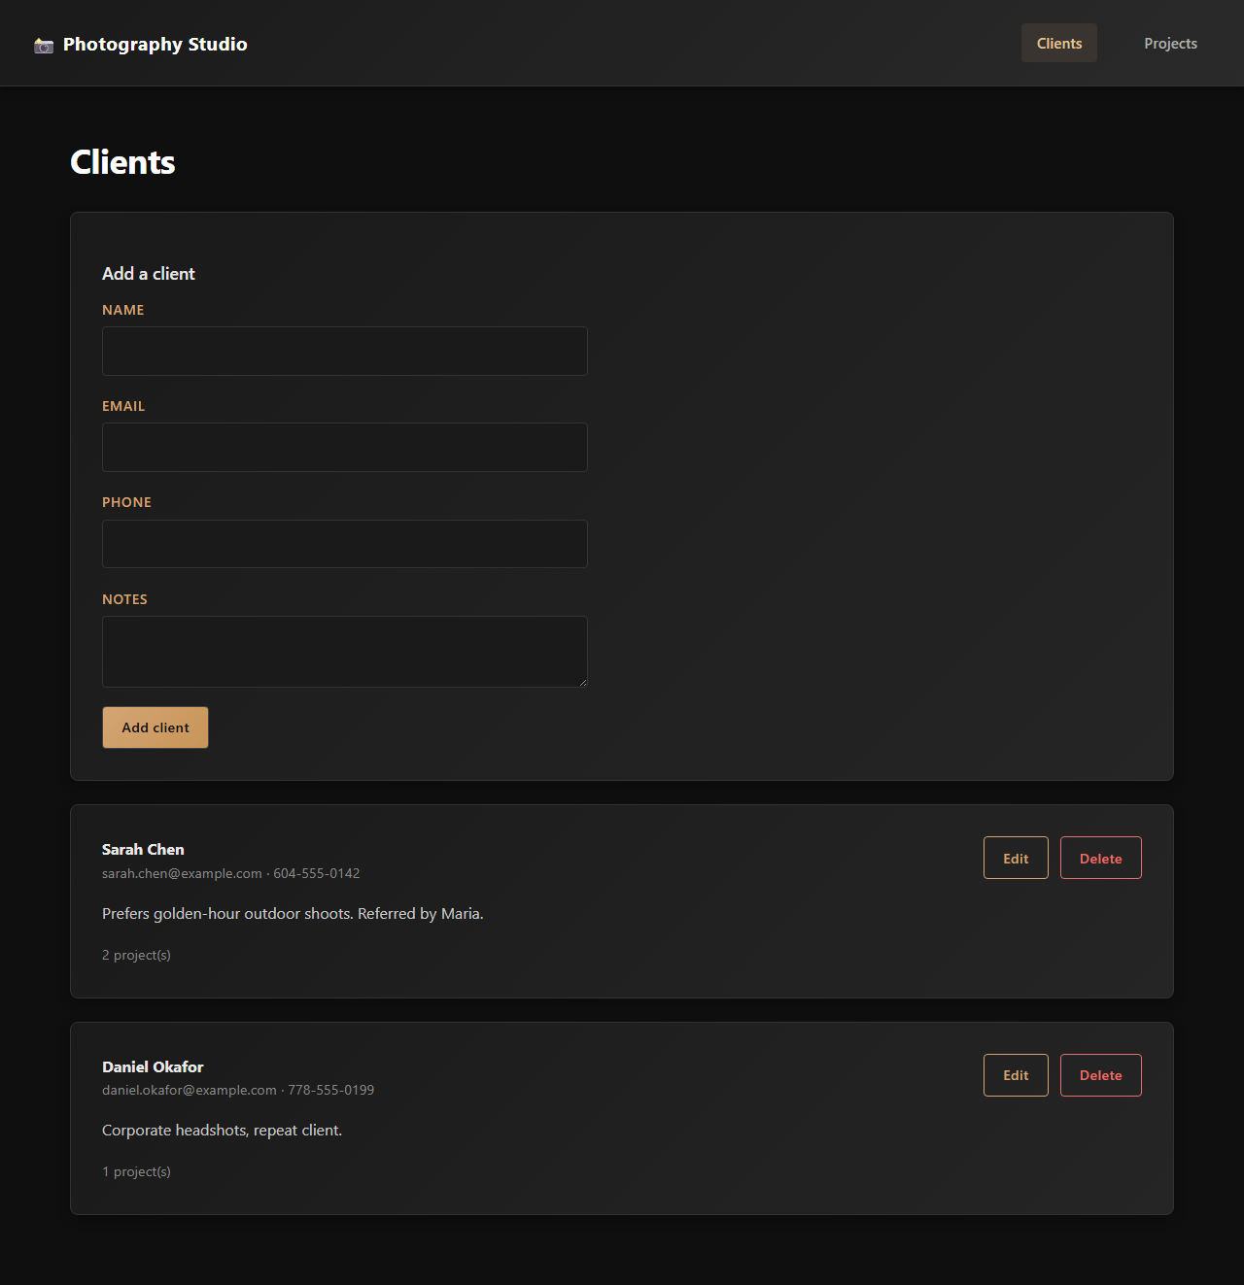Focus the Email input field
This screenshot has height=1285, width=1244.
click(x=345, y=447)
